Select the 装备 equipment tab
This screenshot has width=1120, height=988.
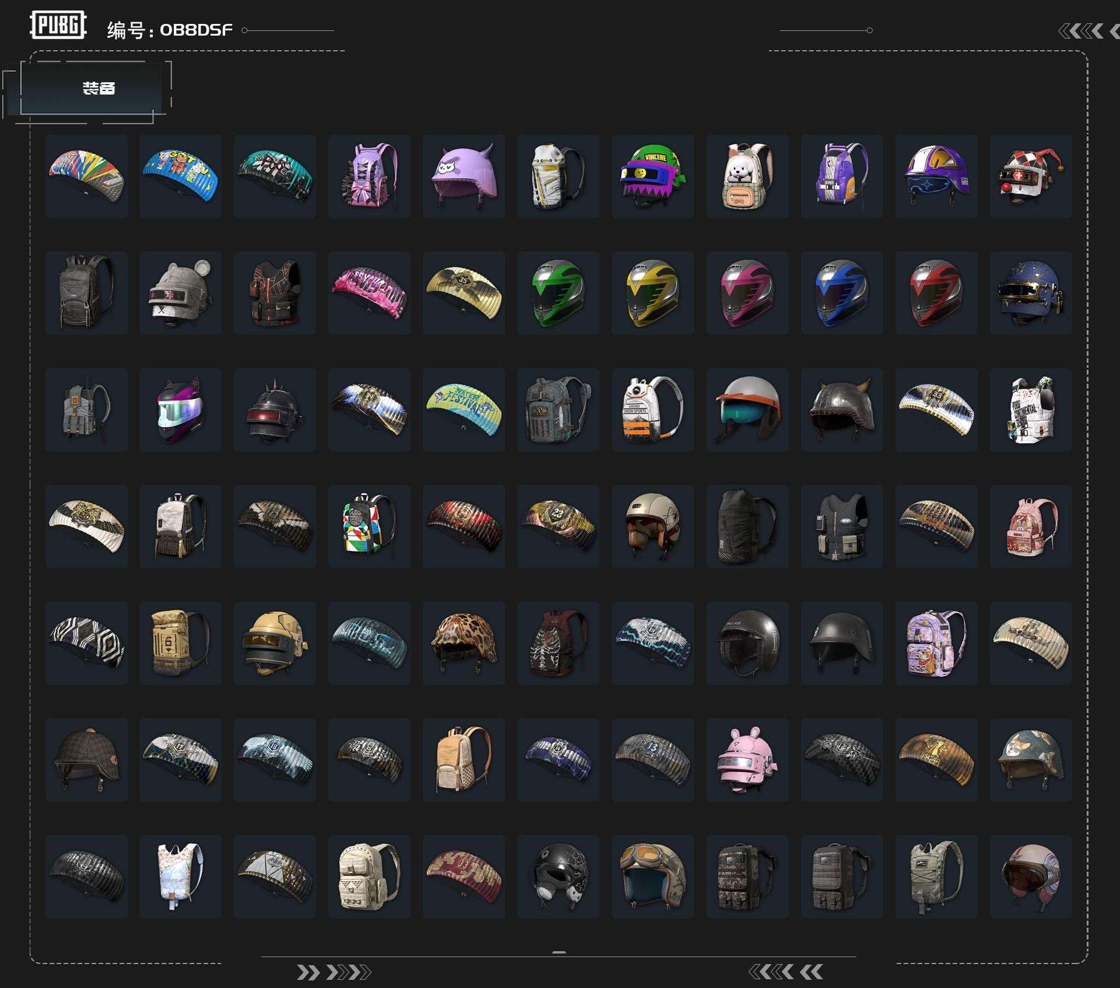(98, 89)
